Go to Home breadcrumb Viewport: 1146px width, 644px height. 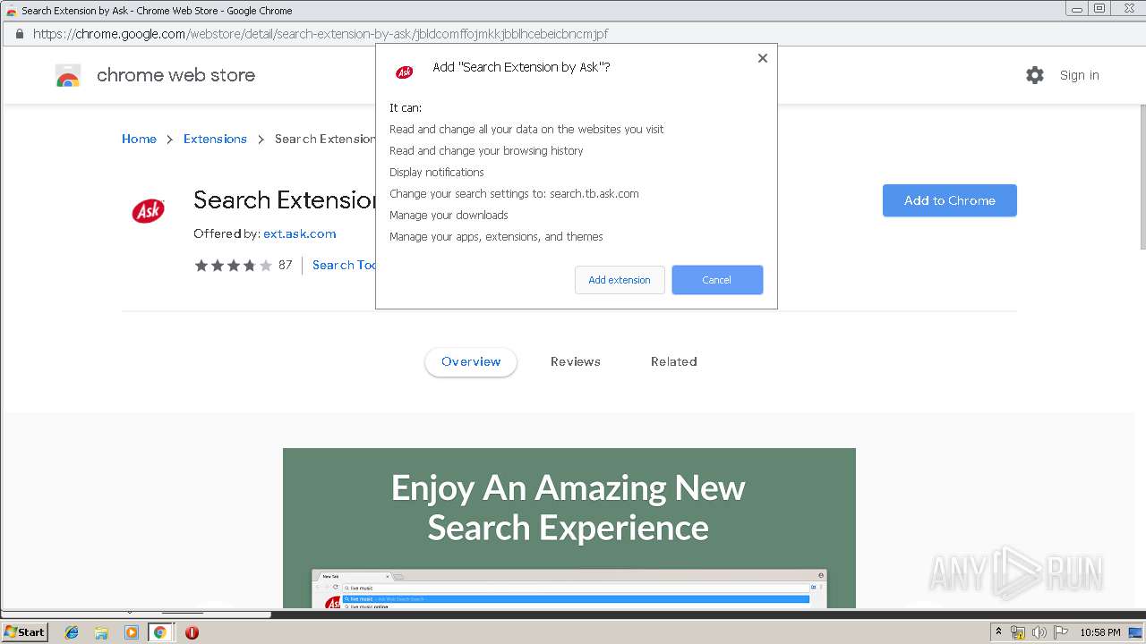139,139
